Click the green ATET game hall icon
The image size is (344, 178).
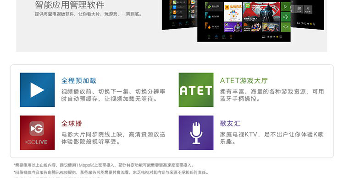pyautogui.click(x=196, y=90)
